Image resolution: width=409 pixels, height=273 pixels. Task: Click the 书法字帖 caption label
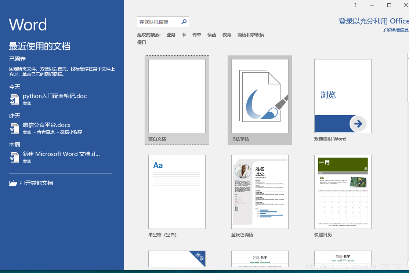pyautogui.click(x=240, y=139)
